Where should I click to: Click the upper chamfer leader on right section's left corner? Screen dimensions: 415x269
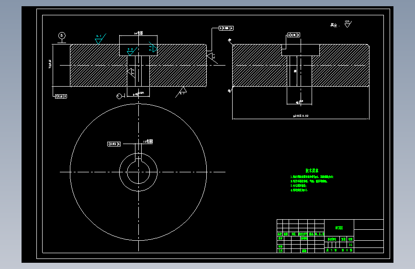230,41
